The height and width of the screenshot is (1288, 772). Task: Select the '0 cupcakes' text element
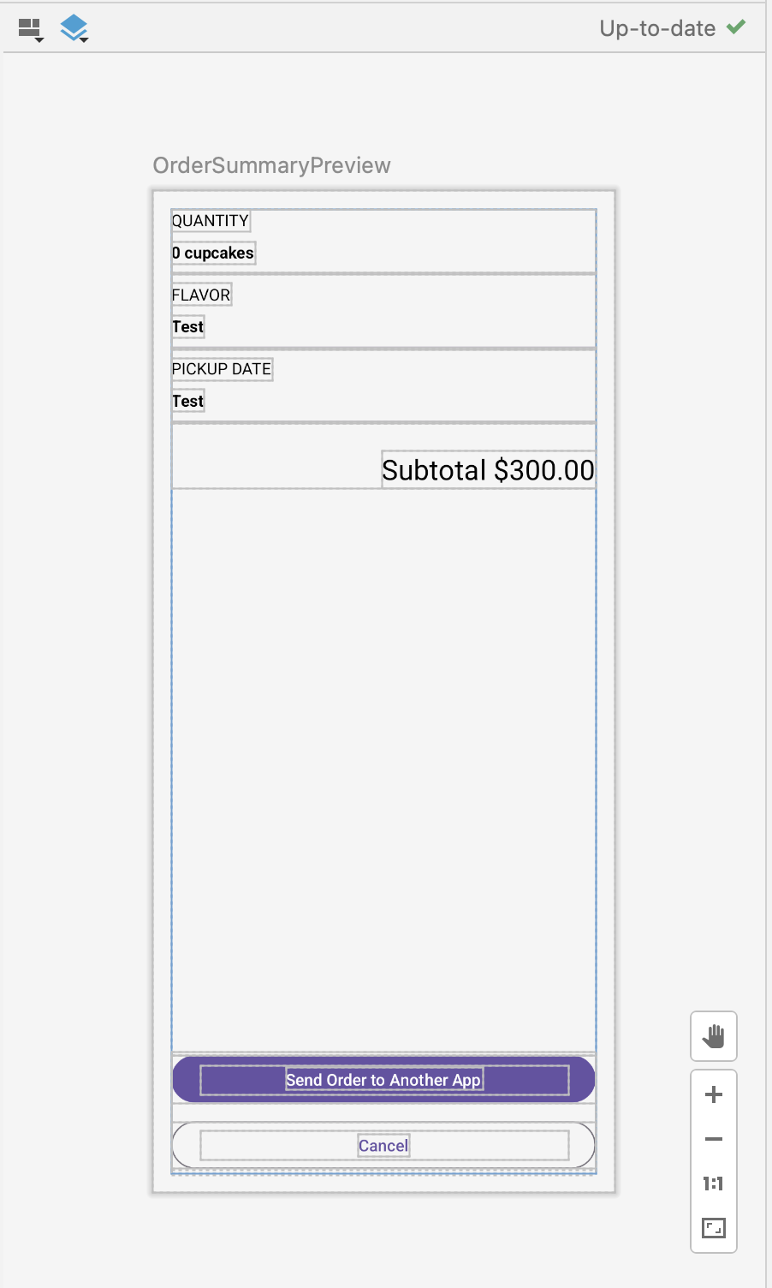pyautogui.click(x=213, y=253)
